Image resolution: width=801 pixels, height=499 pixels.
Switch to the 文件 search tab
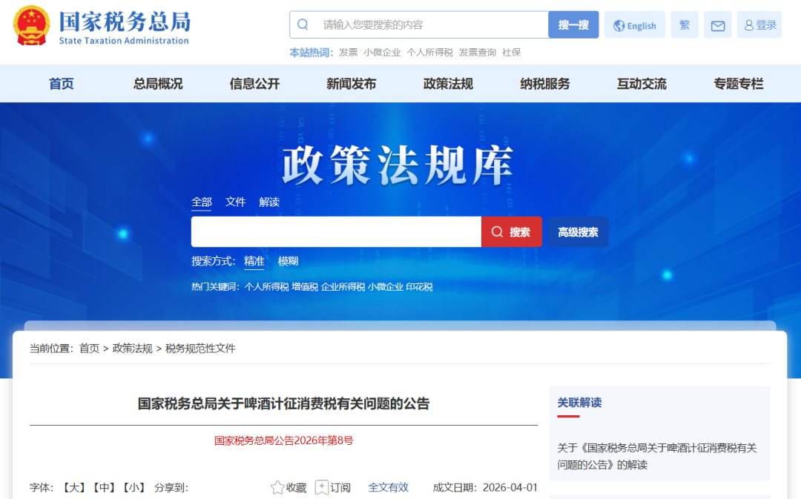coord(235,202)
